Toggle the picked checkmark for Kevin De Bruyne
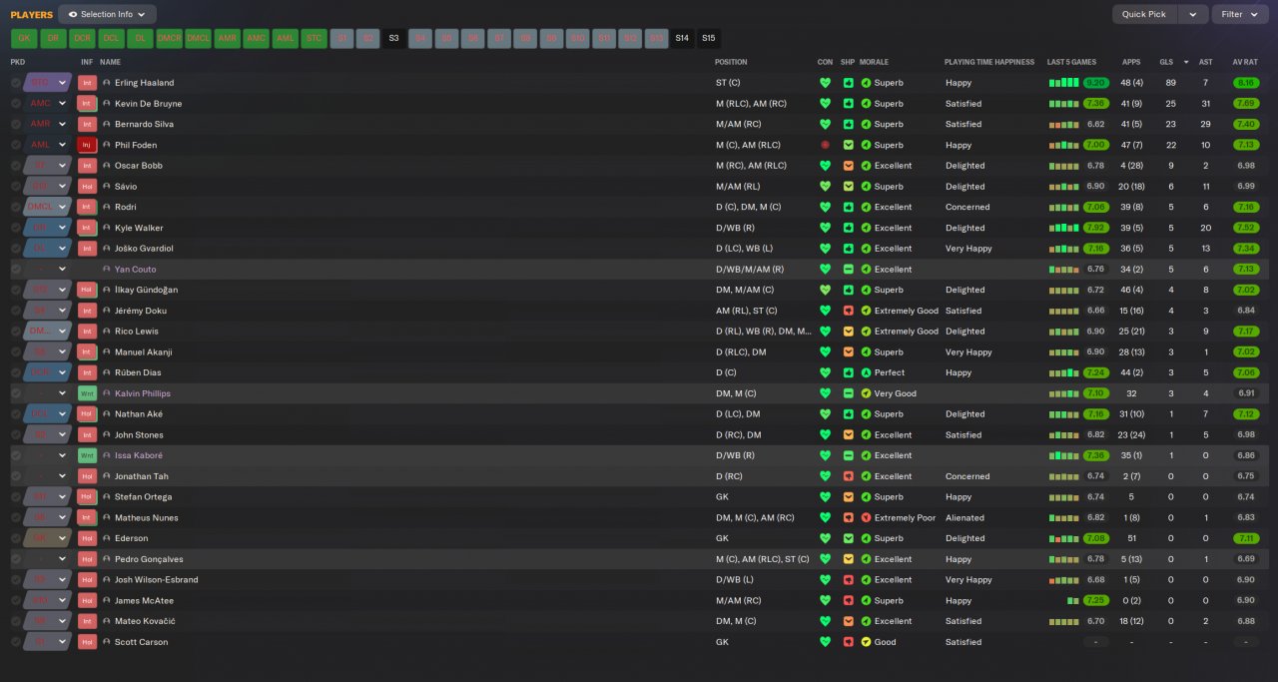Screen dimensions: 1278x682 tap(16, 104)
